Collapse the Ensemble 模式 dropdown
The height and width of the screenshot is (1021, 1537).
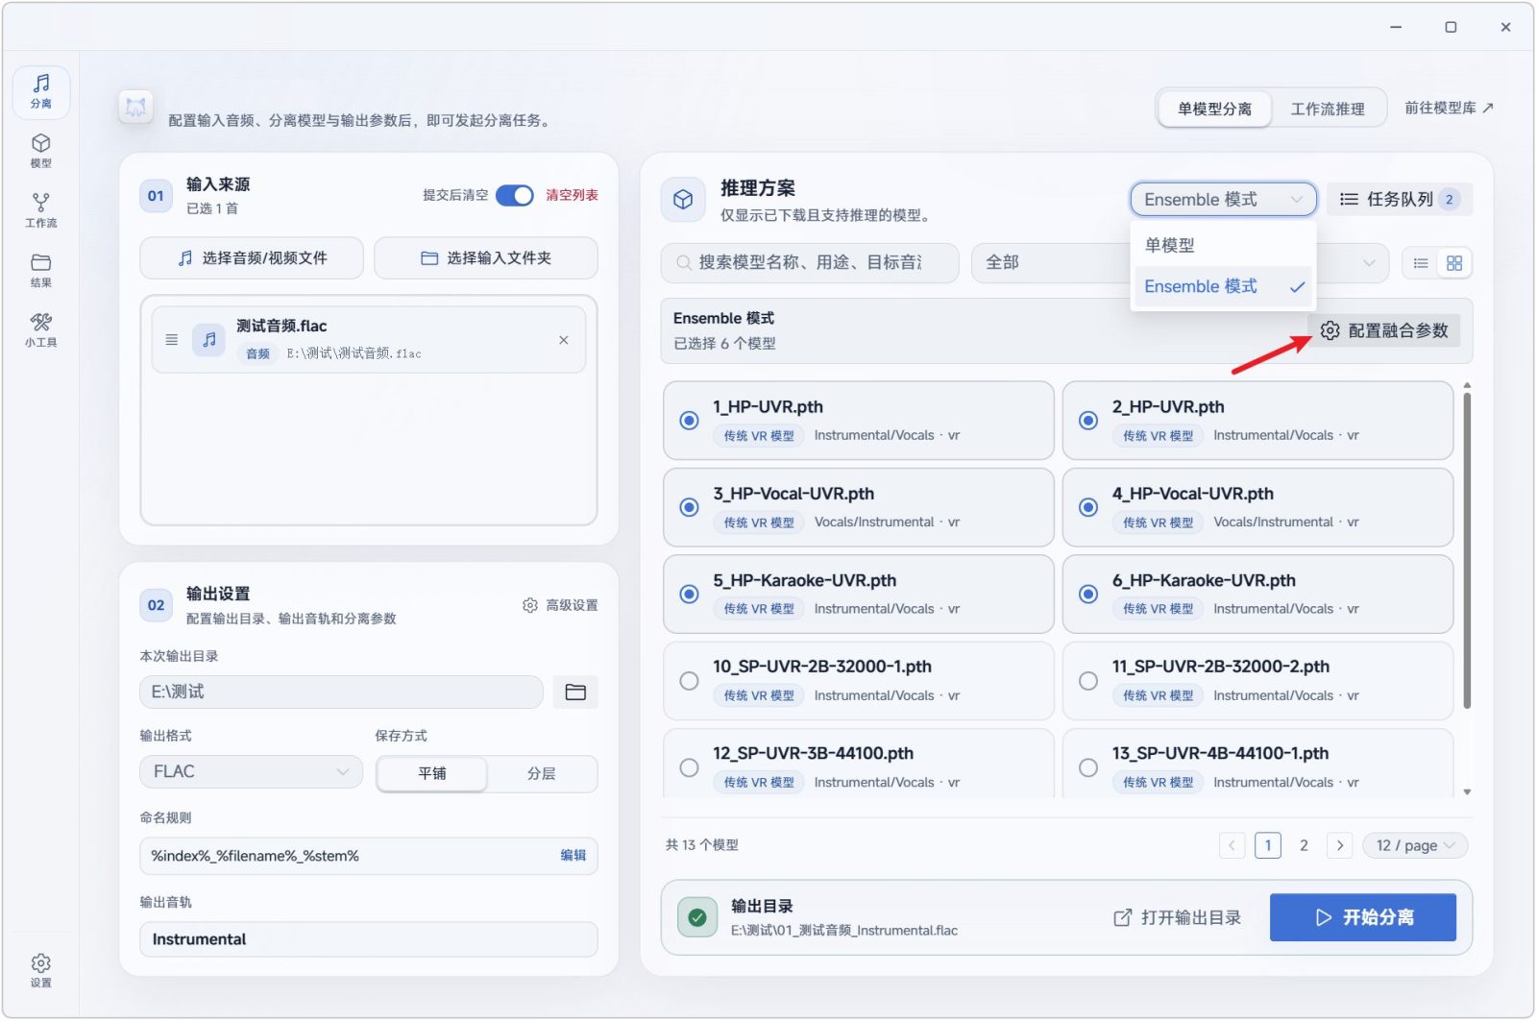tap(1223, 200)
